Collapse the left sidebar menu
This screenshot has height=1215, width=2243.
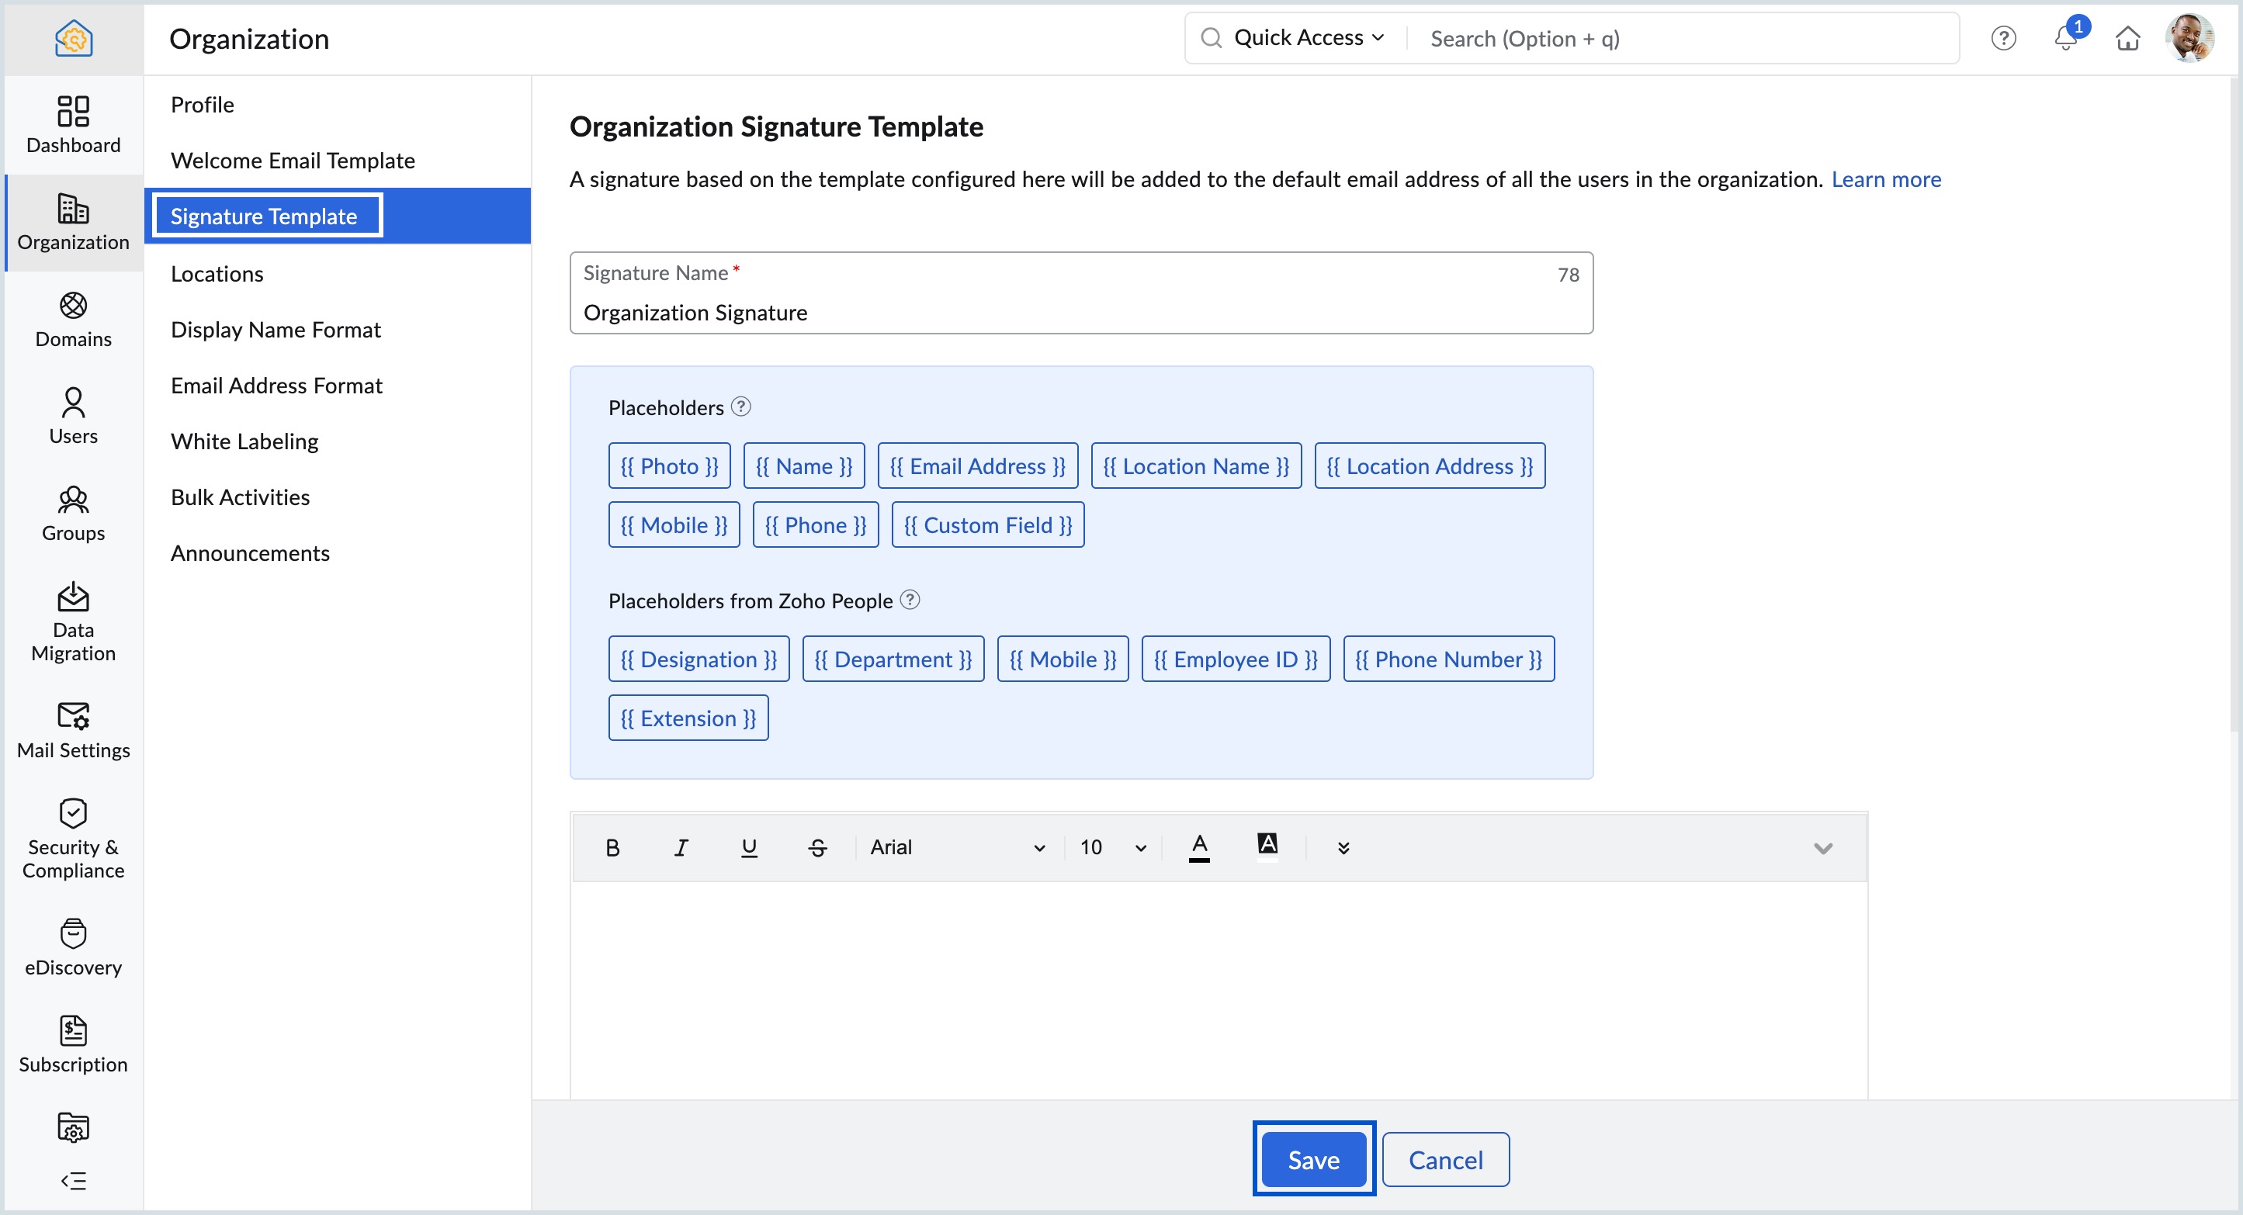tap(73, 1180)
